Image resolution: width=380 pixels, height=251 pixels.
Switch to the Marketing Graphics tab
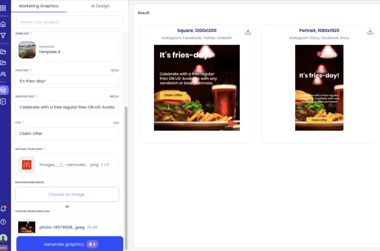click(x=39, y=6)
